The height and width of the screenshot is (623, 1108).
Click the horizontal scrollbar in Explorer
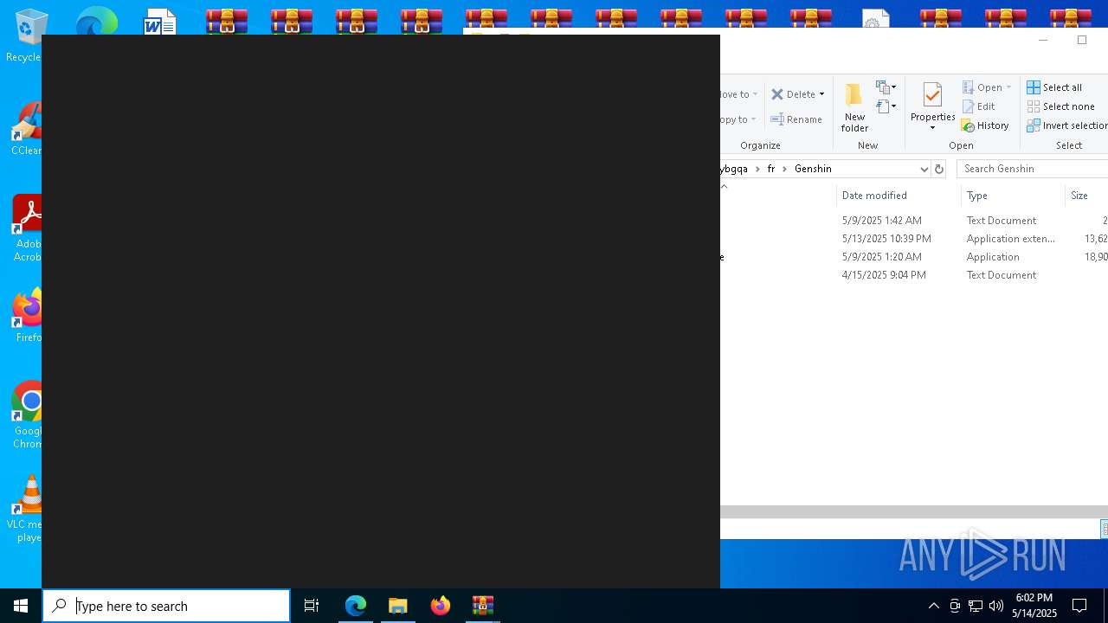(x=914, y=512)
